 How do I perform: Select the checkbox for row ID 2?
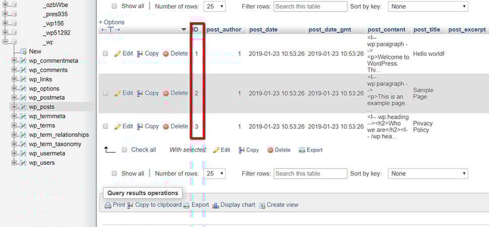click(105, 93)
